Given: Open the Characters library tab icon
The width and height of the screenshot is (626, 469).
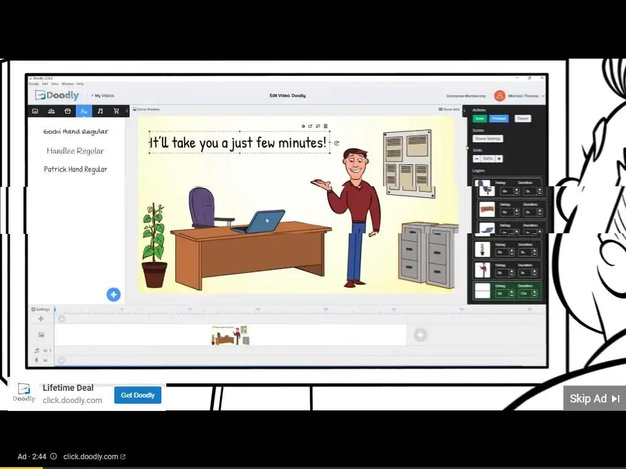Looking at the screenshot, I should click(51, 111).
